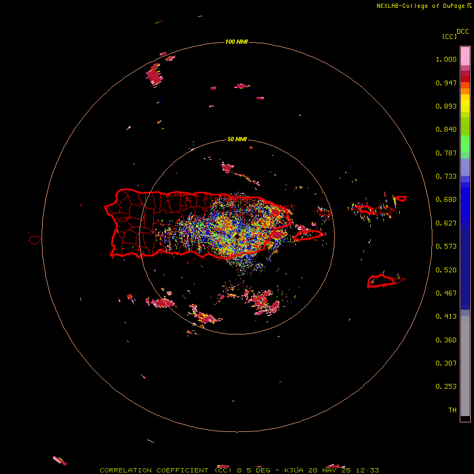This screenshot has height=474, width=474.
Task: Select the 0.307 legend value
Action: 446,363
